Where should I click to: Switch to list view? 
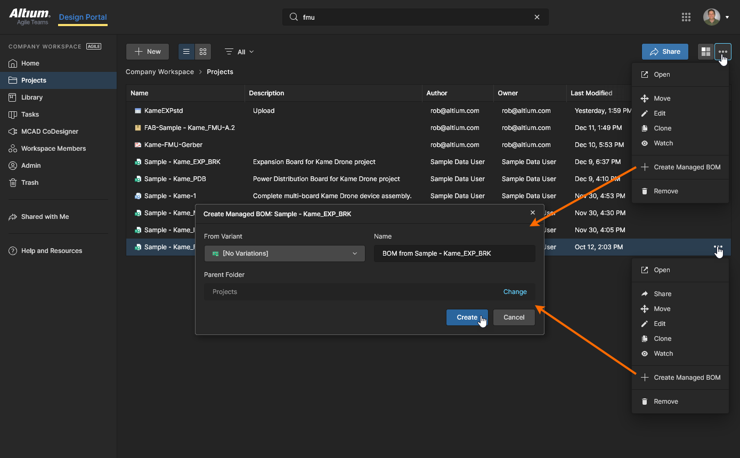(186, 52)
